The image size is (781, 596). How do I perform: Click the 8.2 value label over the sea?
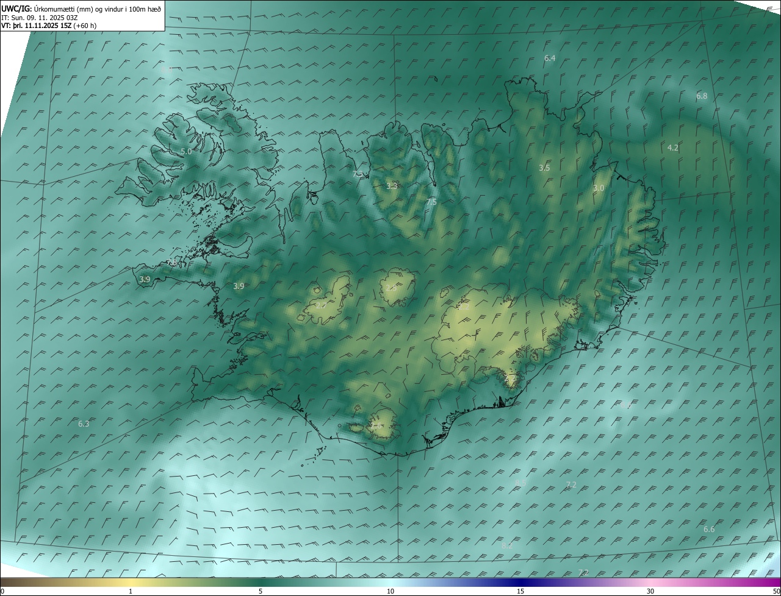pos(507,546)
